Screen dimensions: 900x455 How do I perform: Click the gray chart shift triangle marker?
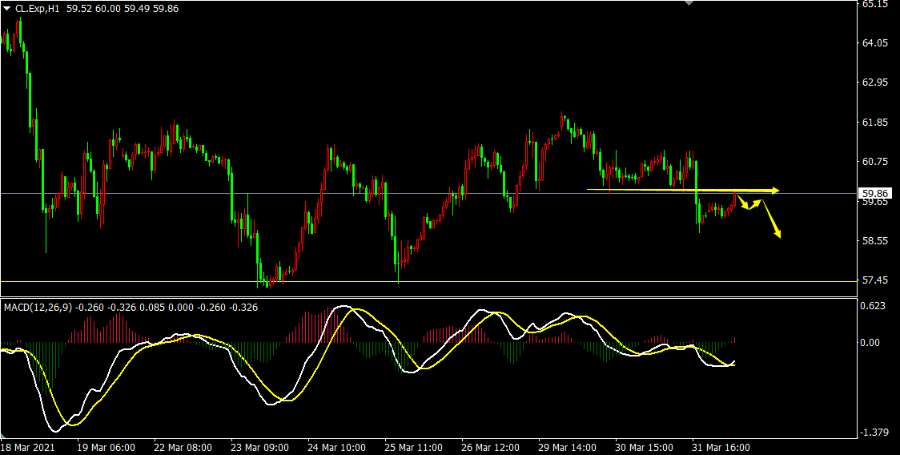[x=687, y=3]
